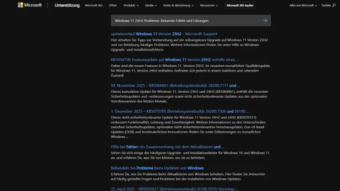Click the search magnifier icon
The height and width of the screenshot is (191, 340).
pyautogui.click(x=334, y=5)
